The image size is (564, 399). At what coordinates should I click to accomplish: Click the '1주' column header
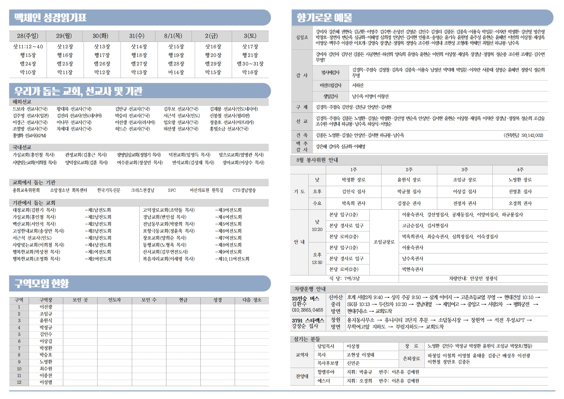click(x=353, y=170)
